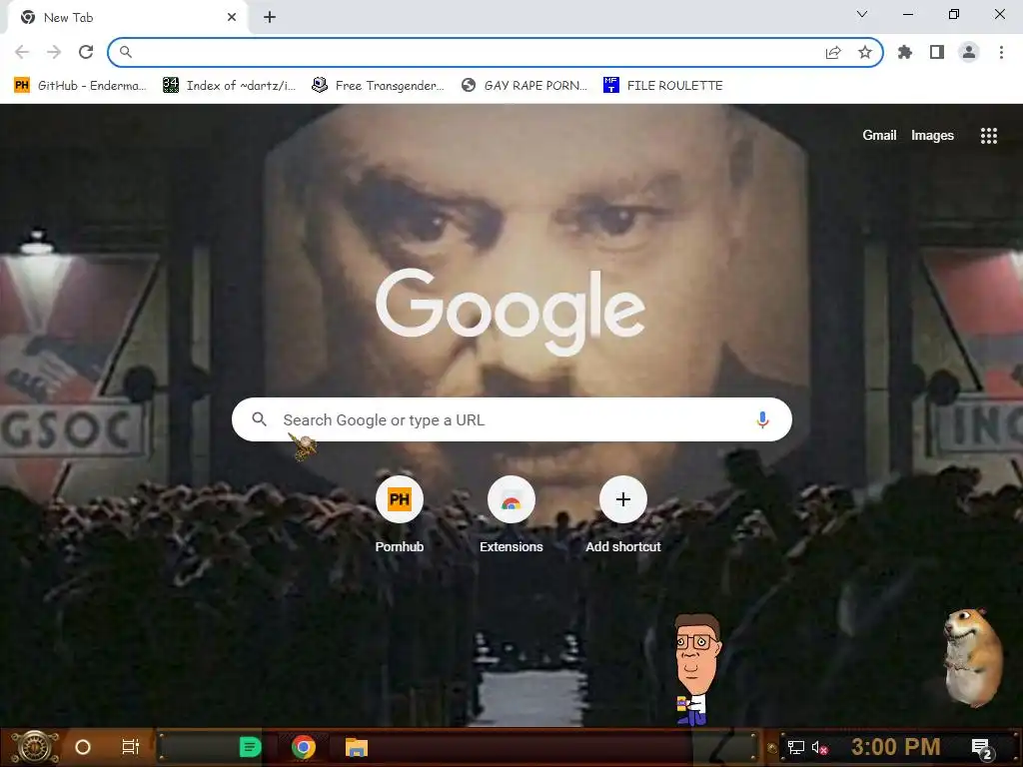This screenshot has height=767, width=1023.
Task: Click the muted volume tray icon
Action: point(819,747)
